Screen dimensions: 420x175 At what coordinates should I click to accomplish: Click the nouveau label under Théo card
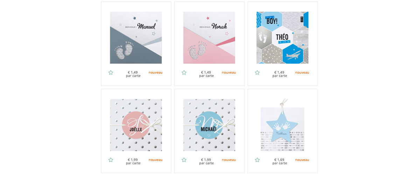(x=302, y=72)
